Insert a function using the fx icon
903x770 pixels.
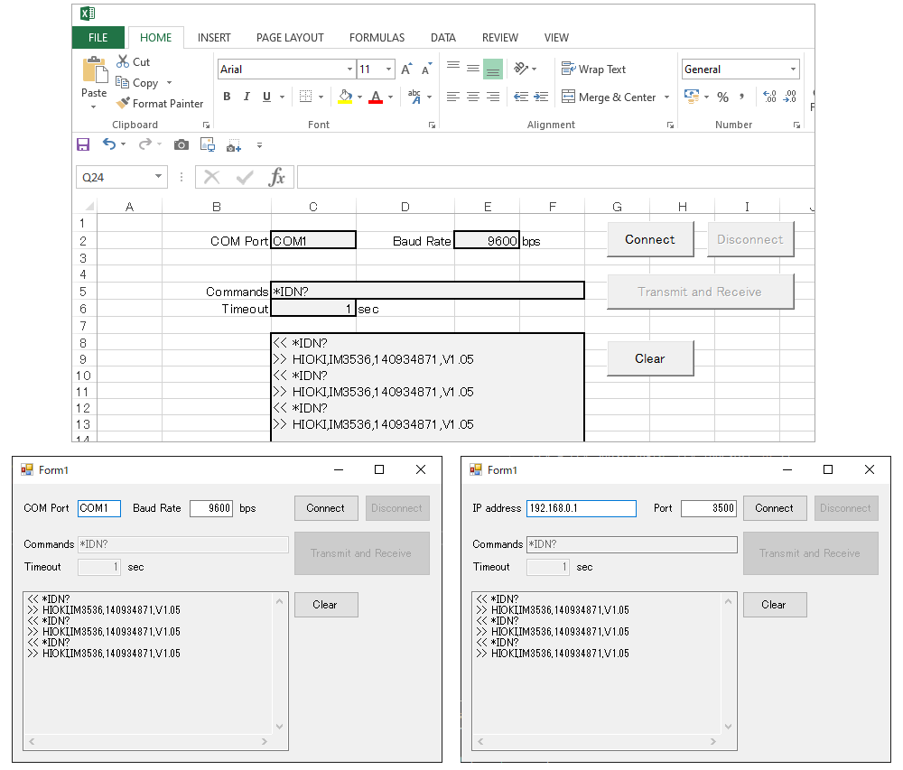coord(276,177)
